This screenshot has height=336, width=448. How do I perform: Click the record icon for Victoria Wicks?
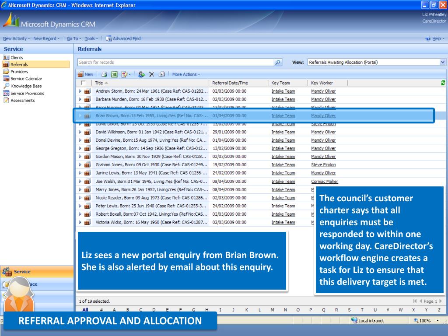(87, 222)
